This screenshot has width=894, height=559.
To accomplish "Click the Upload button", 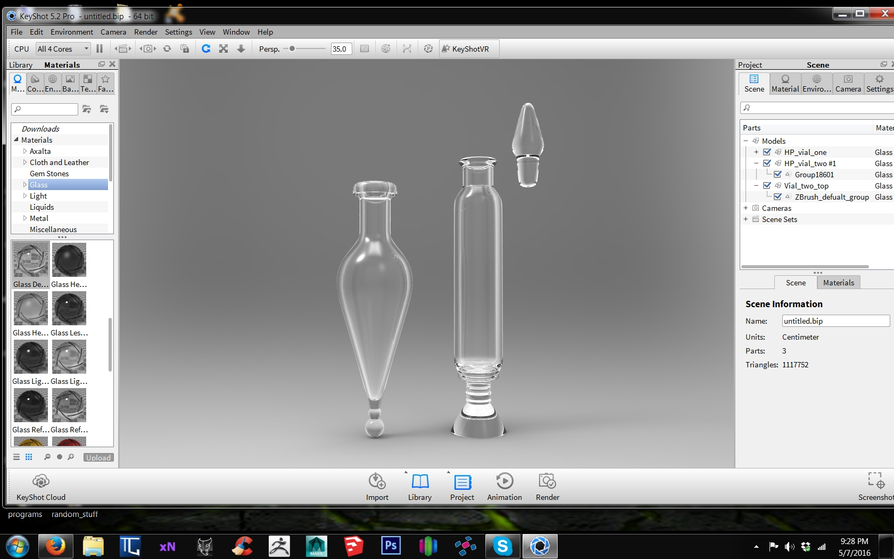I will pos(98,457).
